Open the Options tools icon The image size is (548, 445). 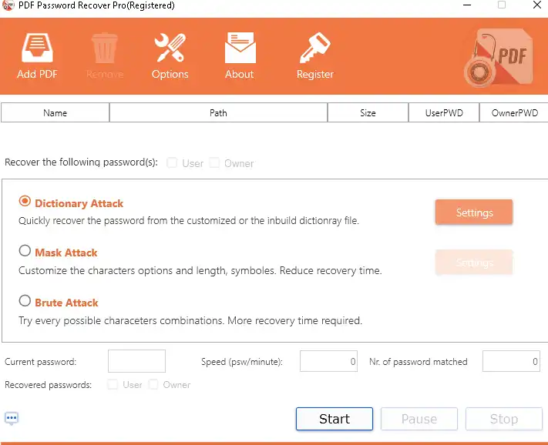click(x=170, y=49)
